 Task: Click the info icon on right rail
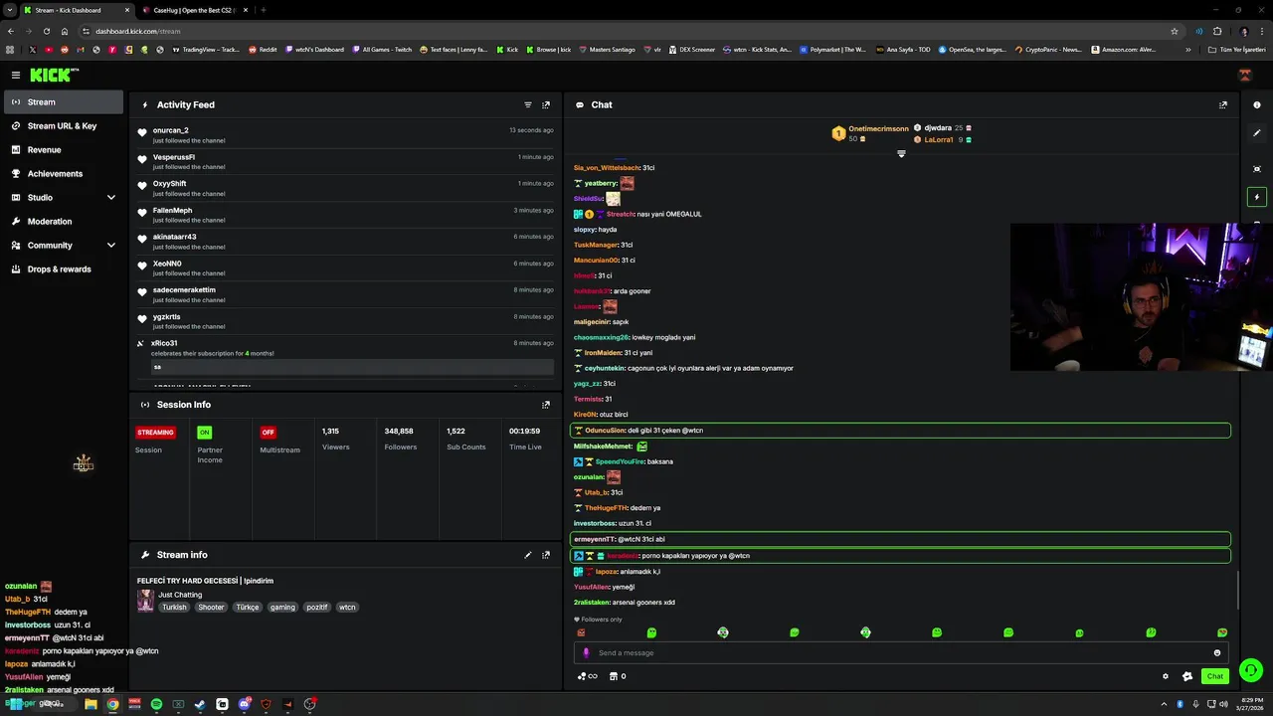click(x=1257, y=104)
